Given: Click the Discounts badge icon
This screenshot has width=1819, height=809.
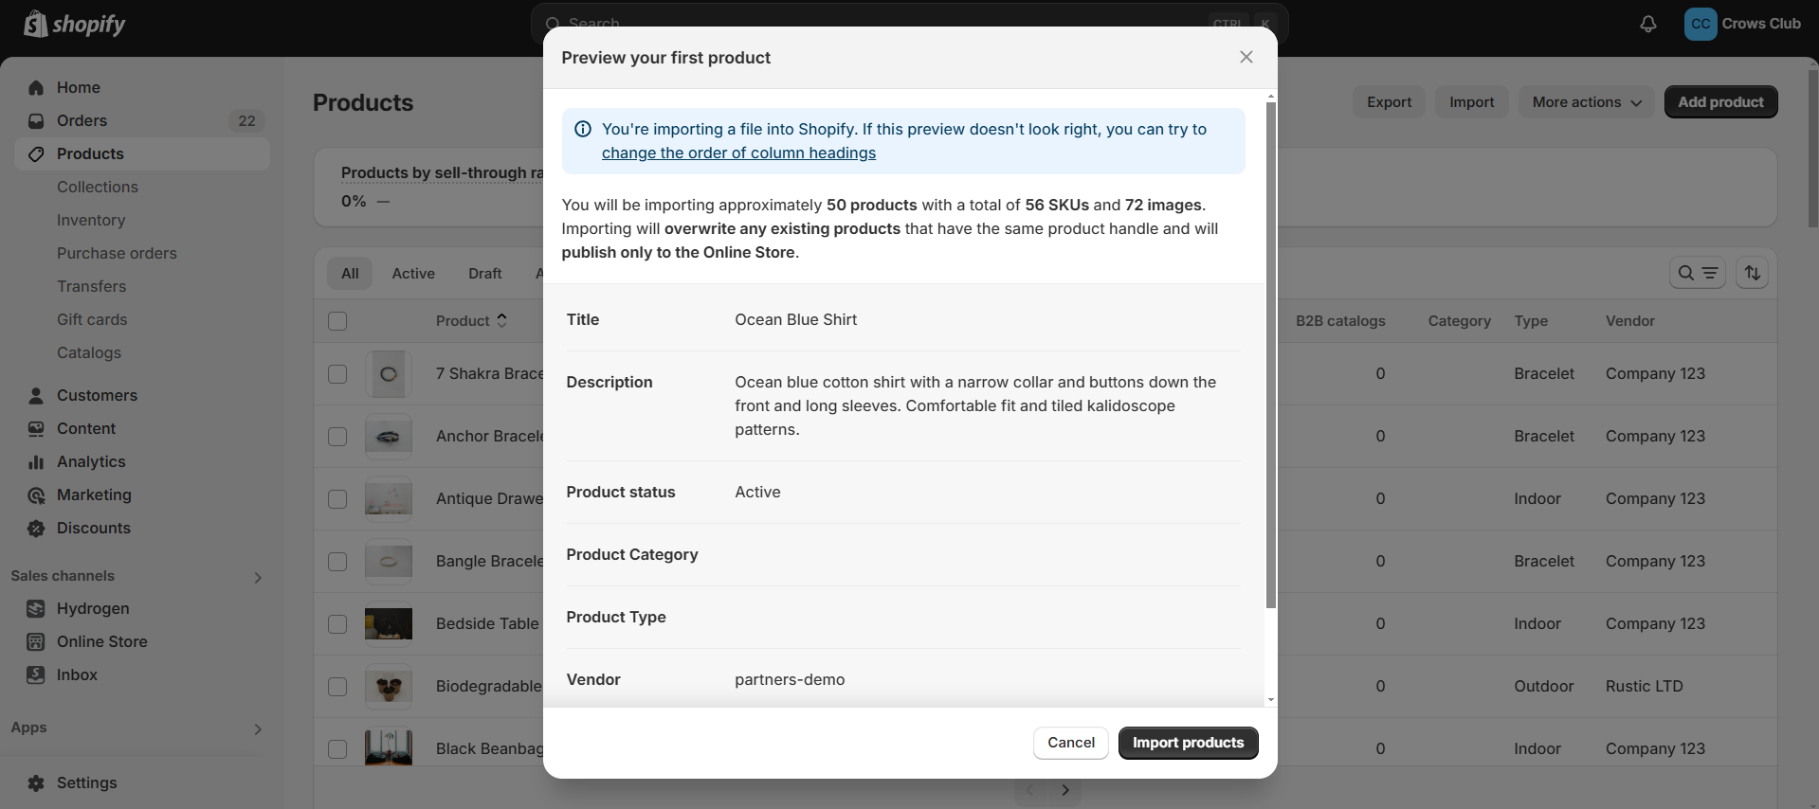Looking at the screenshot, I should [x=36, y=528].
